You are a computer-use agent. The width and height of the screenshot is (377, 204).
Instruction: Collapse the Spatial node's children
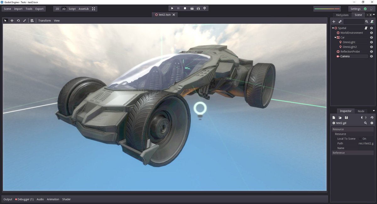click(333, 28)
